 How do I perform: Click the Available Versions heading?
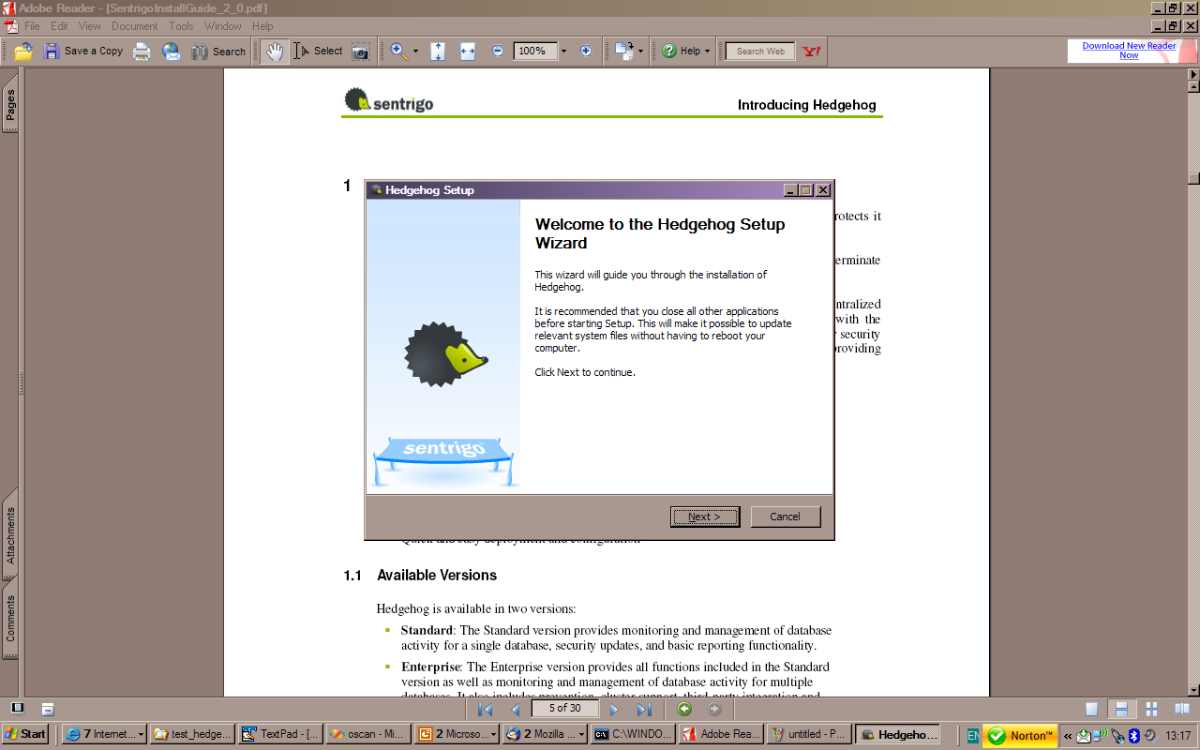coord(437,576)
